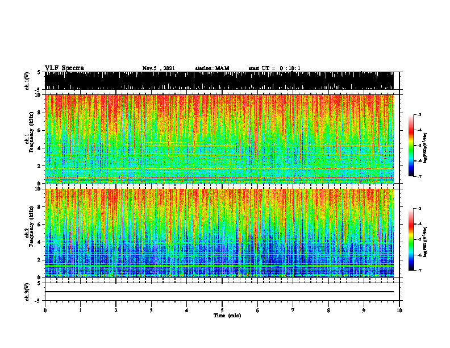Click the "6" kHz tick on ch.1 axis

[40, 130]
